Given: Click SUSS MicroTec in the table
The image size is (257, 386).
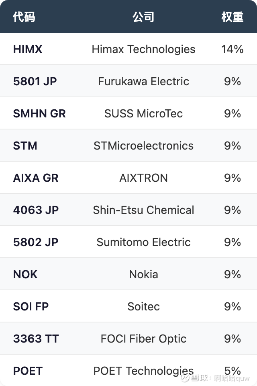Looking at the screenshot, I should click(143, 113).
